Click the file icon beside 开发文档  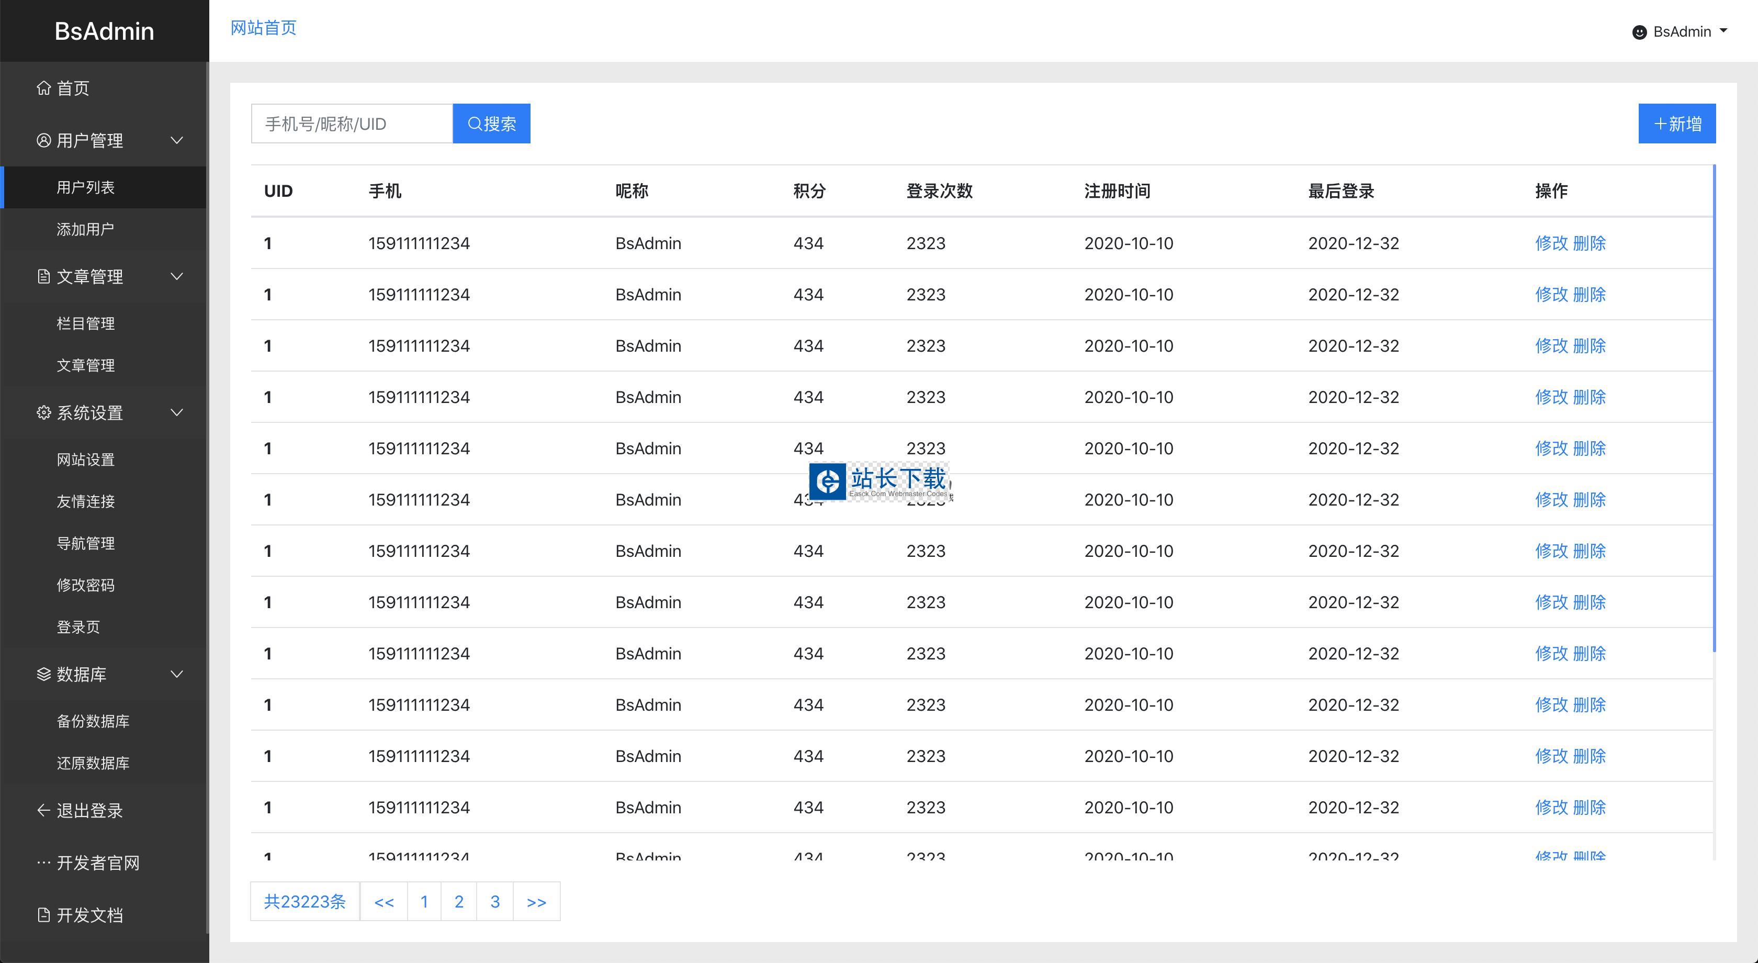pos(43,915)
